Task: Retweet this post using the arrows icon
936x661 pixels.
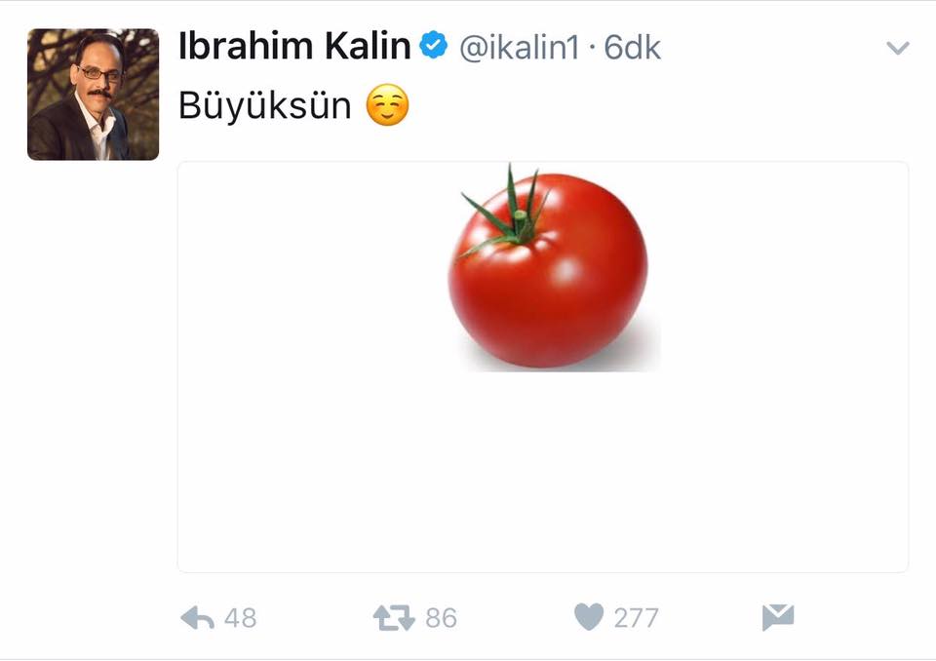Action: click(x=394, y=618)
